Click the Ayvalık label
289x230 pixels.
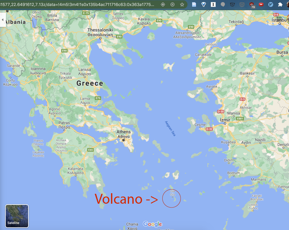(212, 86)
